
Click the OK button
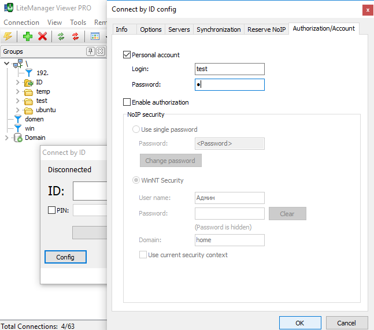300,323
